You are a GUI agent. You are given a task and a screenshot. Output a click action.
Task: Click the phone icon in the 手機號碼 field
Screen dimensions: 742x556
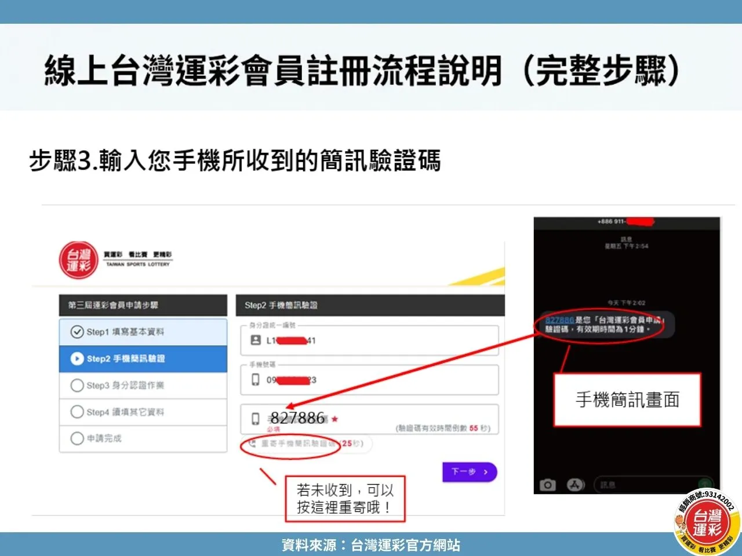[255, 379]
